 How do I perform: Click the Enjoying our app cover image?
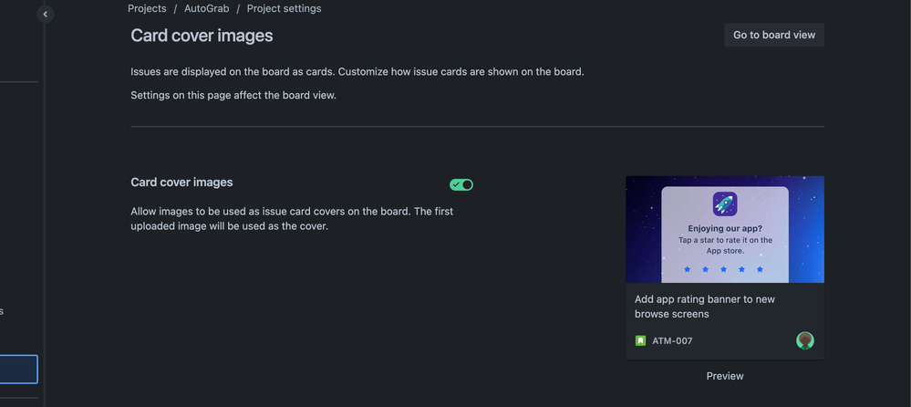click(x=725, y=229)
